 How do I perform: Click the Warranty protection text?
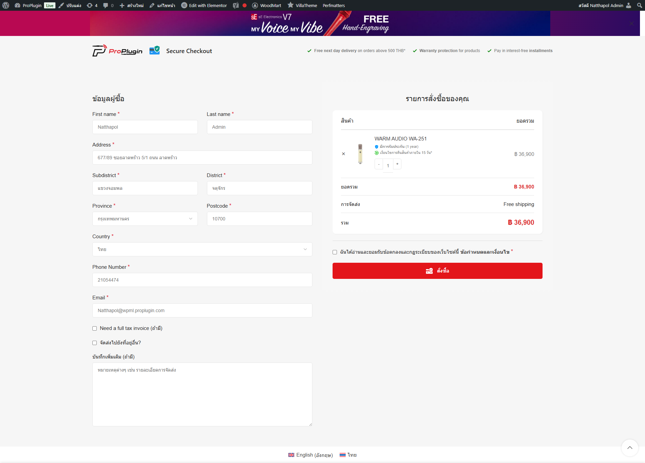tap(449, 51)
